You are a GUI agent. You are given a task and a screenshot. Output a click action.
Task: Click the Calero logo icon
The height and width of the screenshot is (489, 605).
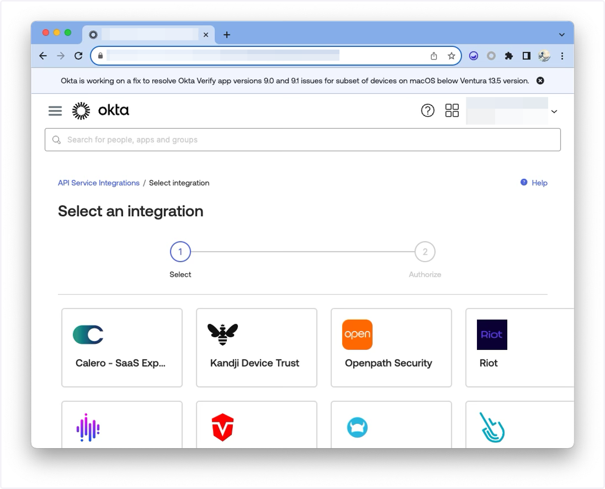coord(88,335)
